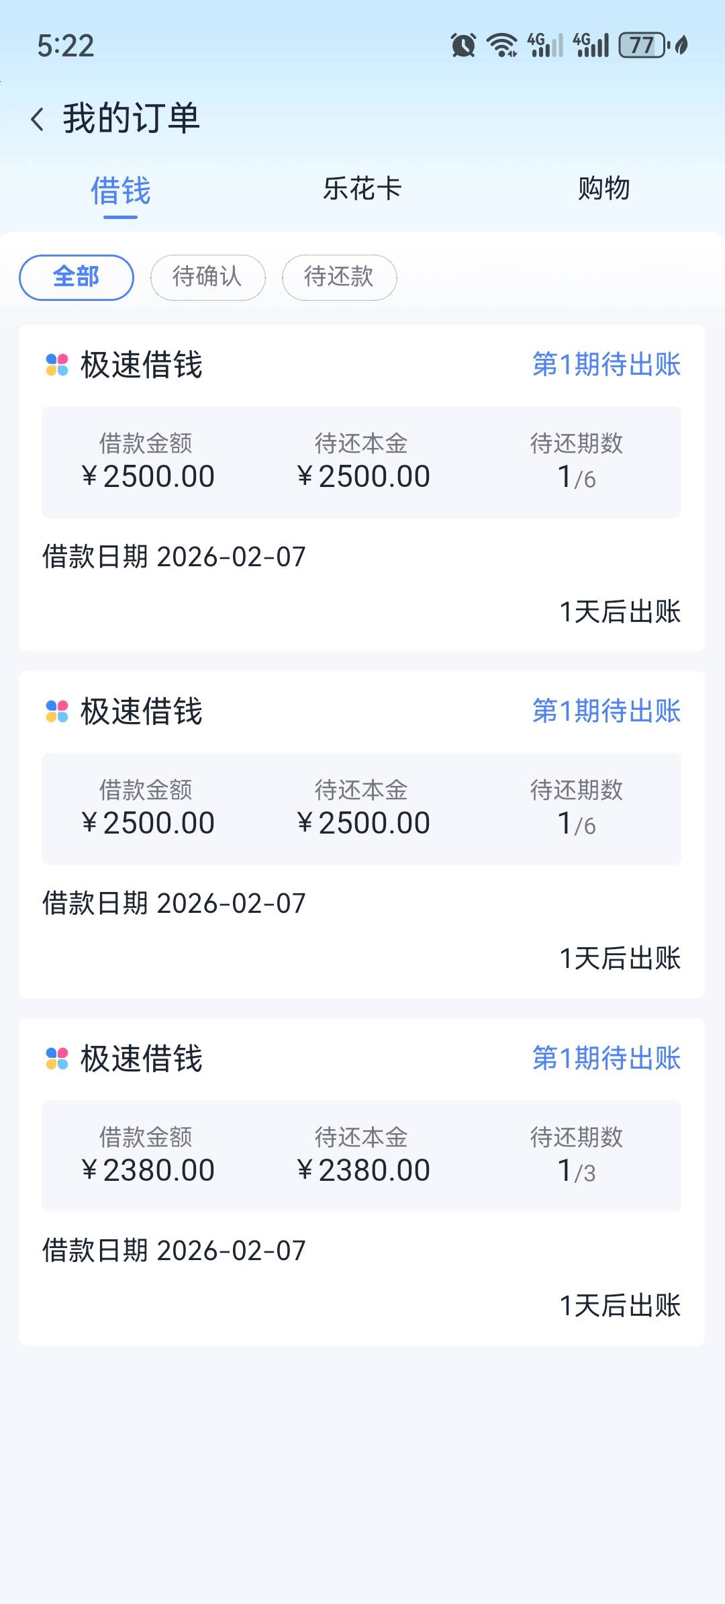Tap the 我的订单 page title
This screenshot has width=725, height=1604.
click(x=132, y=119)
